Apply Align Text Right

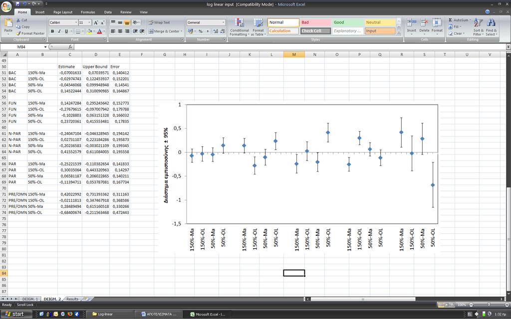(x=127, y=31)
